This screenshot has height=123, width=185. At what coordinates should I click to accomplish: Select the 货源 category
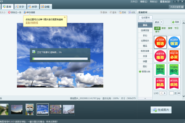tap(145, 56)
